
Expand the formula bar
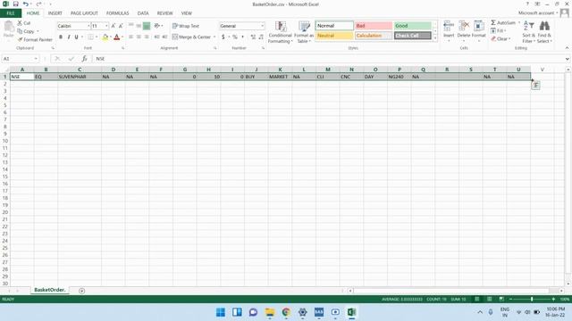(x=568, y=59)
